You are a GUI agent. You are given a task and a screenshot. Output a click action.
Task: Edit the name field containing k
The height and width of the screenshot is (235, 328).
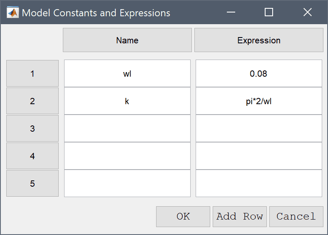[x=127, y=101]
